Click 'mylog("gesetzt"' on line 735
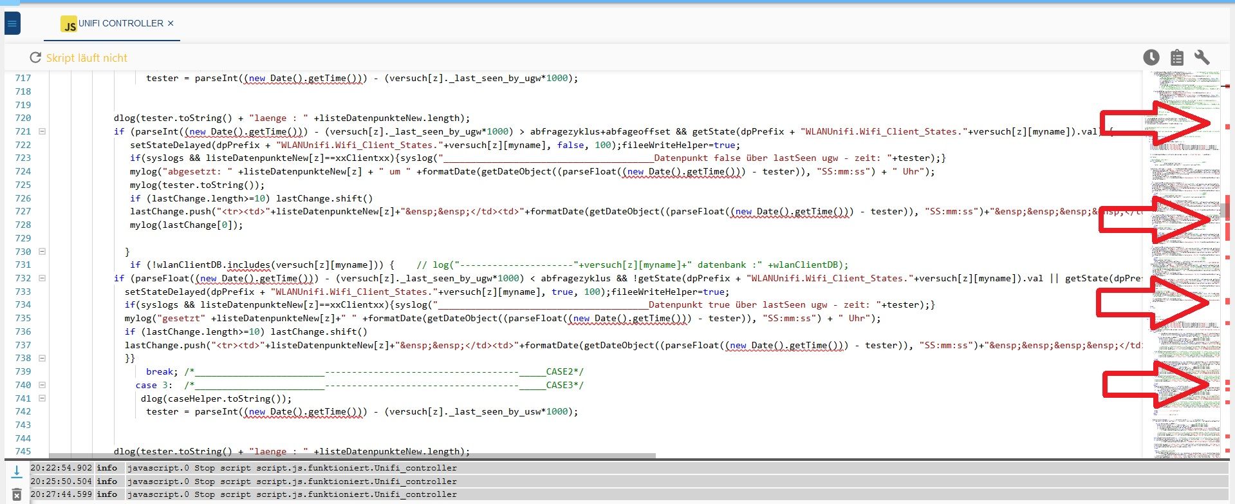Image resolution: width=1235 pixels, height=504 pixels. point(165,318)
